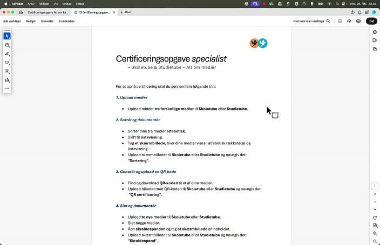The width and height of the screenshot is (380, 245).
Task: Select the zoom/comment tool with magnifier icon
Action: [7, 45]
